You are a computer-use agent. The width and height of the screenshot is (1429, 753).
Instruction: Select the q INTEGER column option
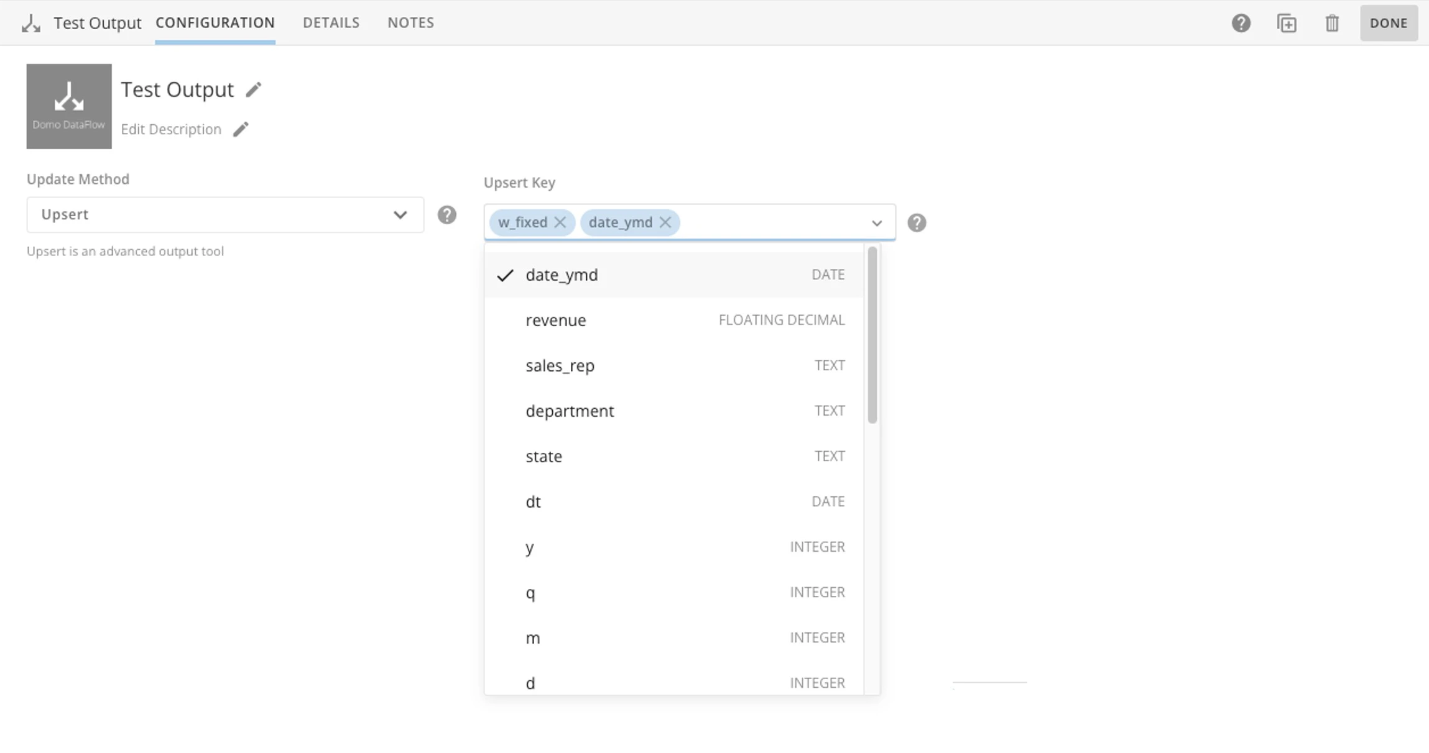pyautogui.click(x=674, y=592)
